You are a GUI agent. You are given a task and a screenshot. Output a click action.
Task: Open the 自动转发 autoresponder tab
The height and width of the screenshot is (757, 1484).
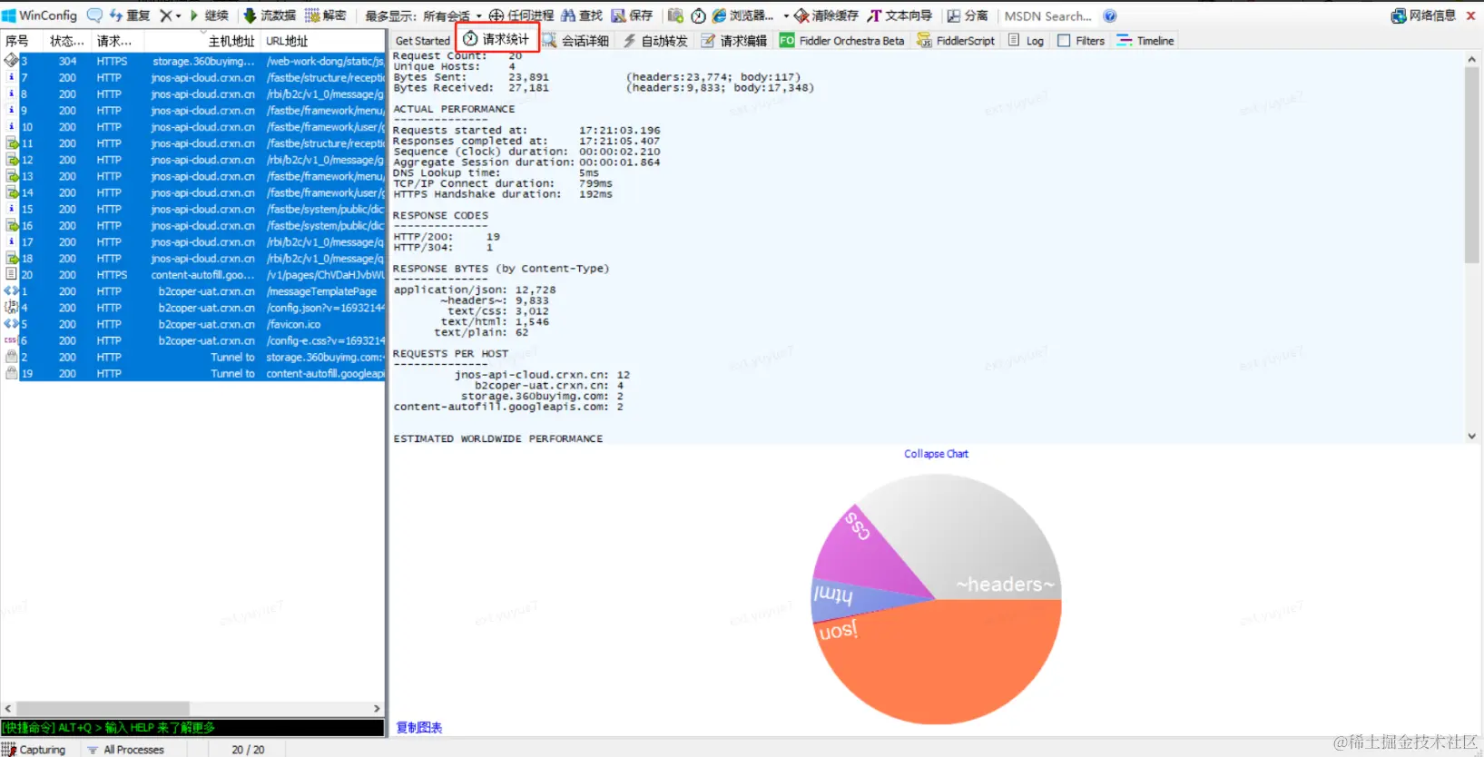[655, 41]
